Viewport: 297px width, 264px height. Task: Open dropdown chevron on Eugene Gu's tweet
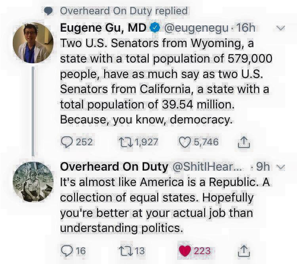pos(280,28)
